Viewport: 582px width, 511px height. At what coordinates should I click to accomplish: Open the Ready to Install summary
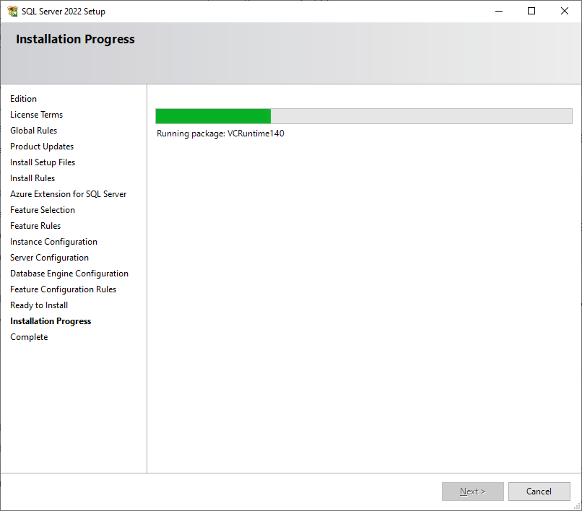38,305
